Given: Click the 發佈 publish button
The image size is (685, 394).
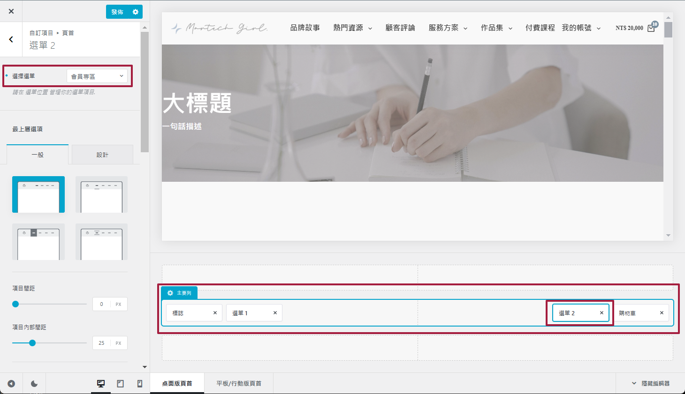Looking at the screenshot, I should click(117, 12).
